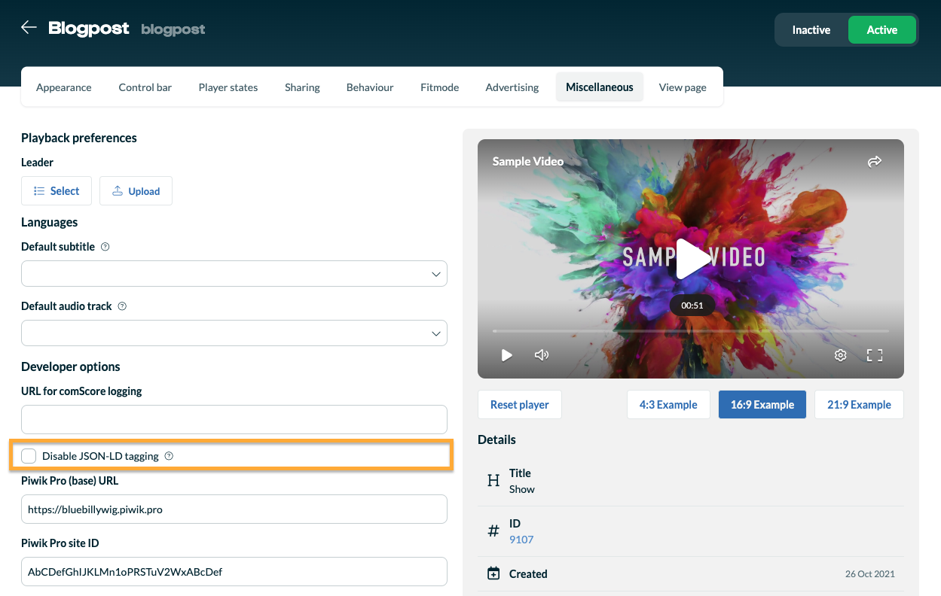Enable the Disable JSON-LD tagging checkbox
The width and height of the screenshot is (941, 596).
[x=29, y=456]
